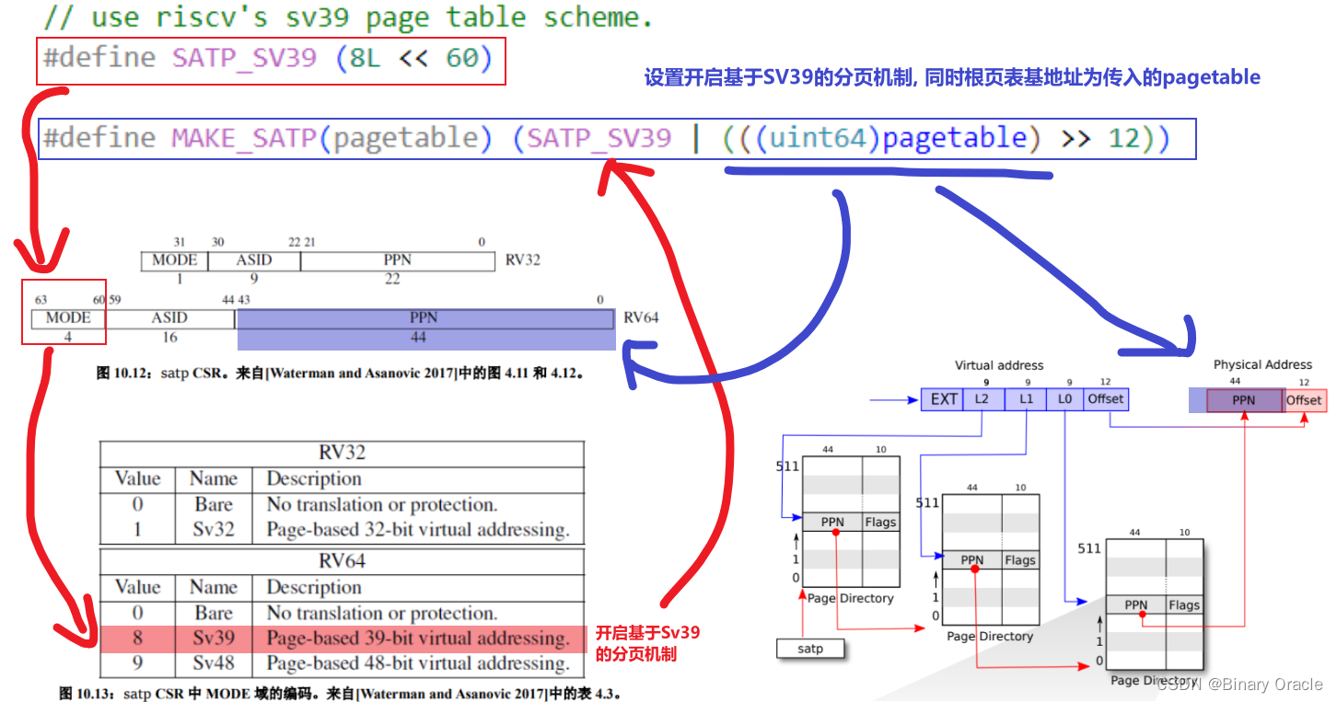Select the MAKE_SATP(pagetable) macro name
1337x702 pixels.
pyautogui.click(x=331, y=138)
